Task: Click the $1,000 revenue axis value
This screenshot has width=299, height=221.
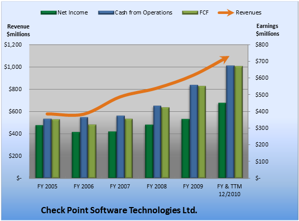Action: [x=13, y=67]
